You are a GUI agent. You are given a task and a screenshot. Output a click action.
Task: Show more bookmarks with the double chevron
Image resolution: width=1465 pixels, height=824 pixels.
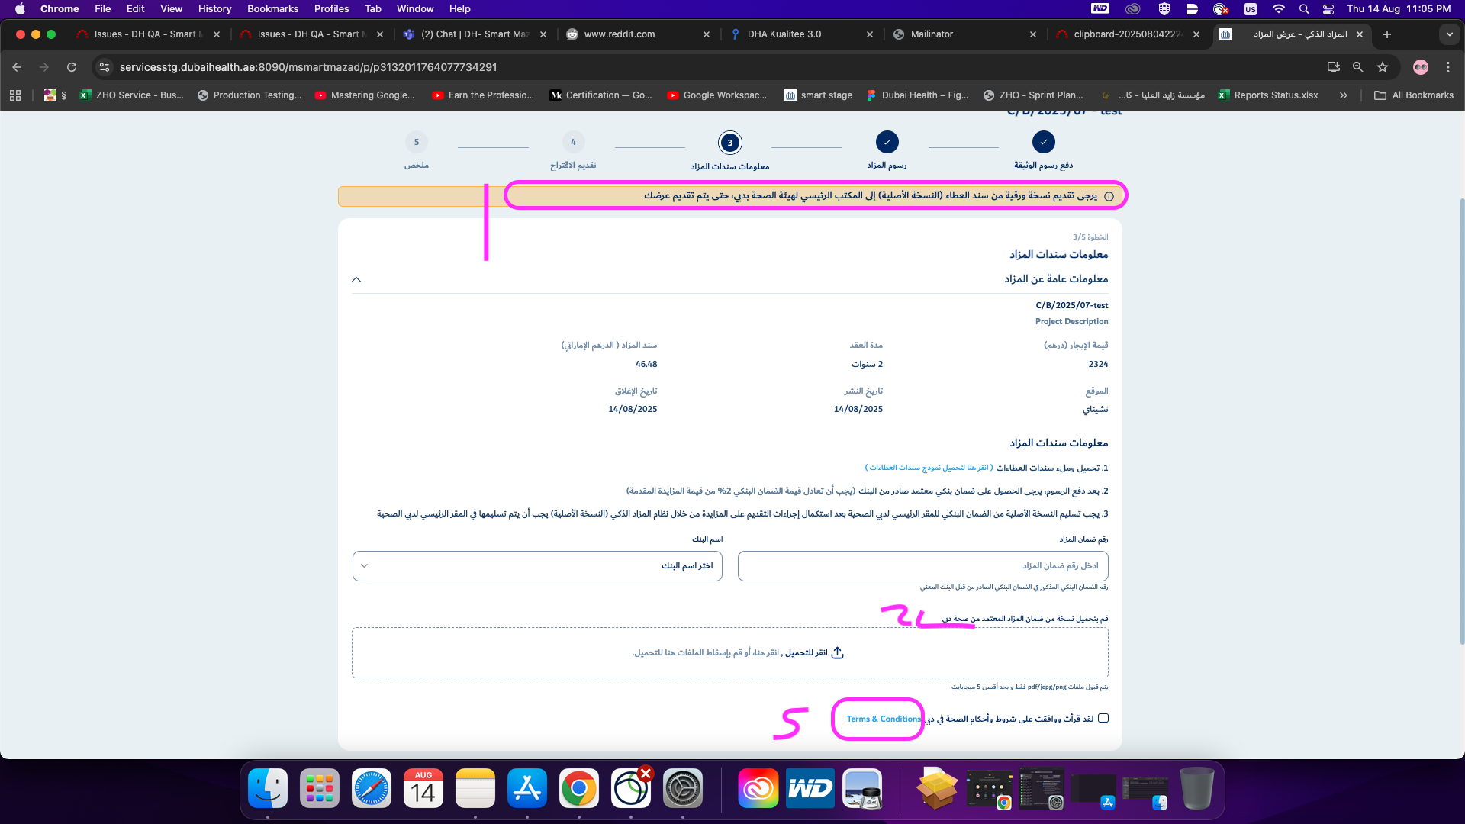1343,95
